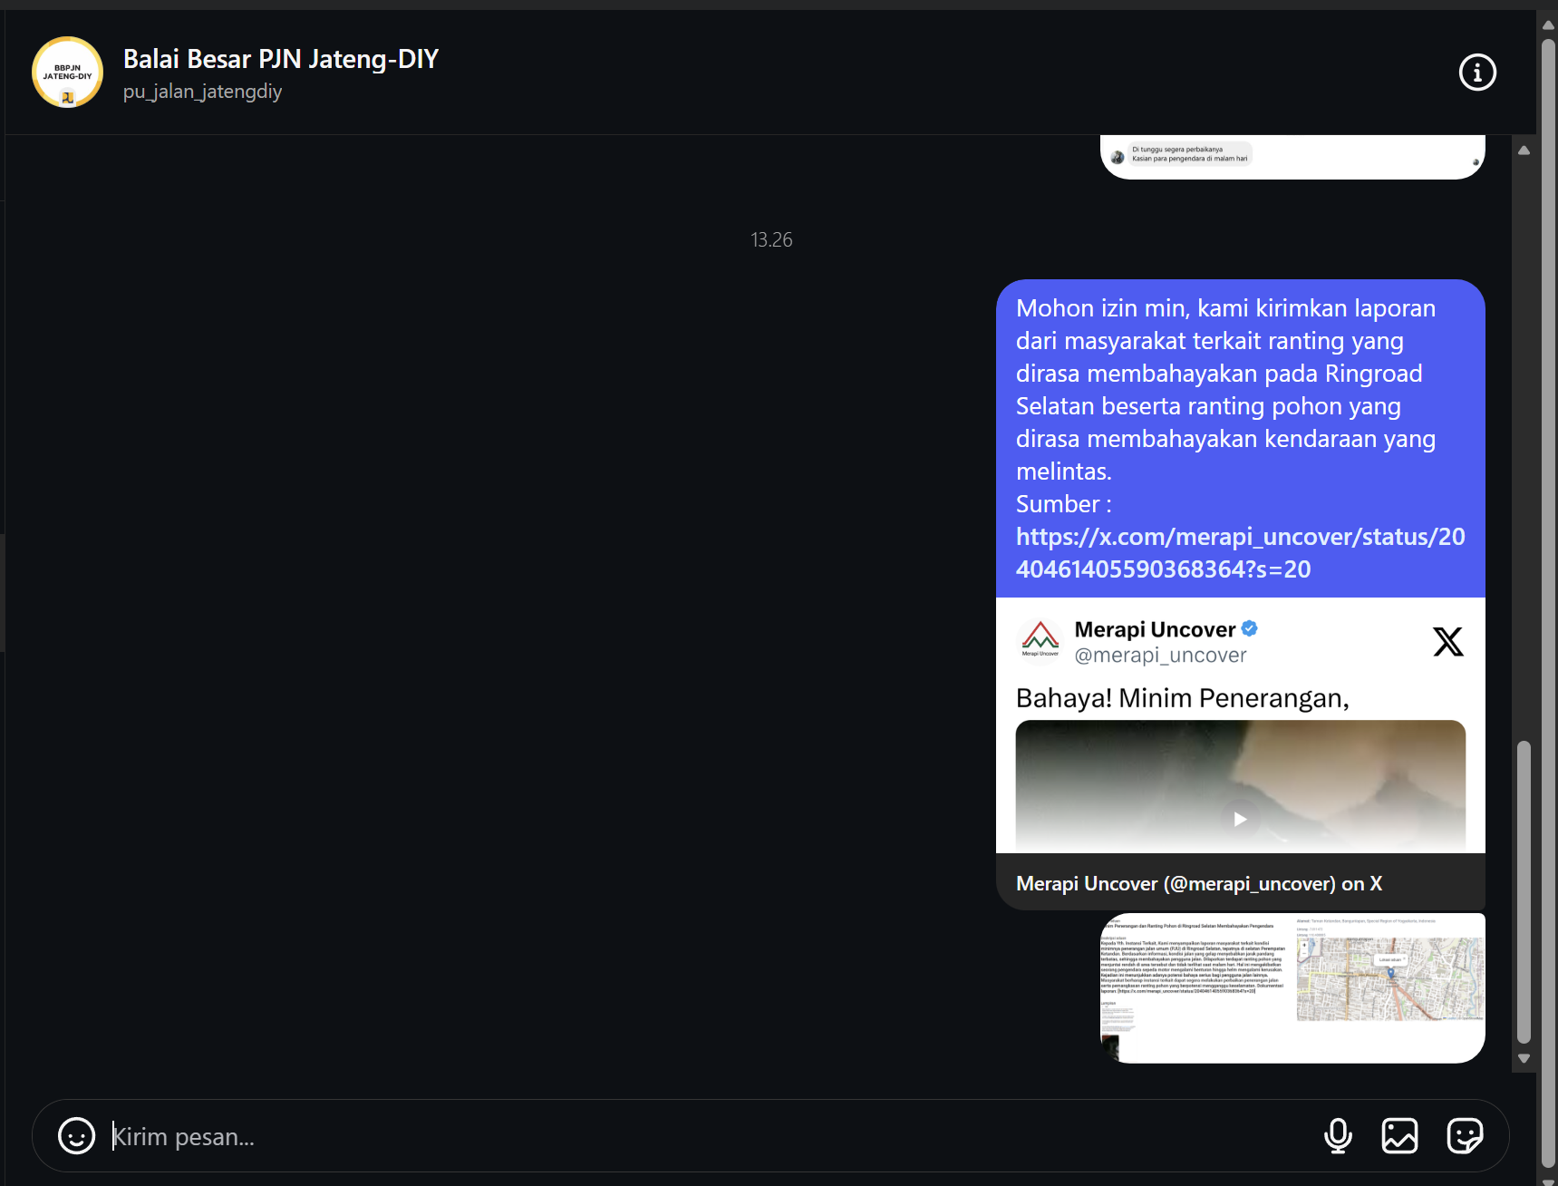Open the report screenshot with map thumbnail
This screenshot has height=1186, width=1558.
click(x=1292, y=987)
